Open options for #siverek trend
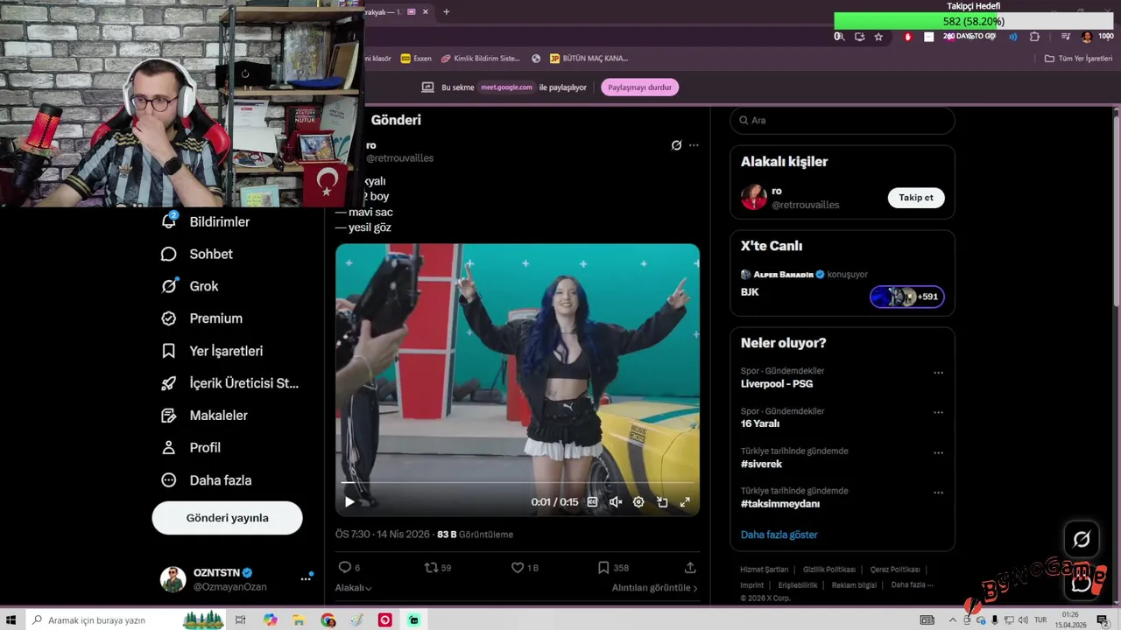Screen dimensions: 1121x630 (938, 453)
